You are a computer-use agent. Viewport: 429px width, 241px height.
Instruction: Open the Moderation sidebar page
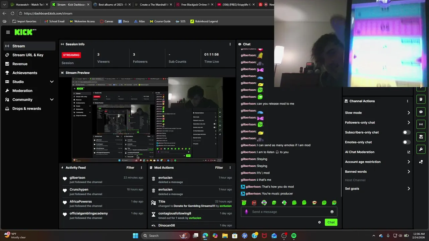tap(22, 91)
